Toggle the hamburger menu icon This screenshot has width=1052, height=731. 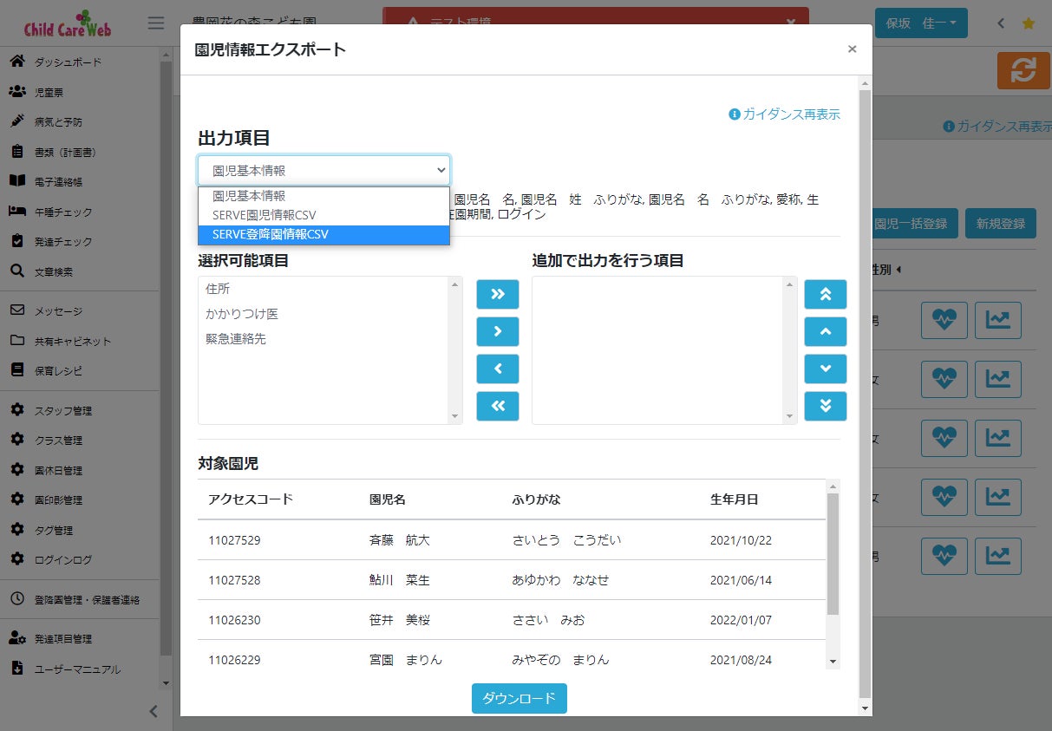pyautogui.click(x=156, y=23)
